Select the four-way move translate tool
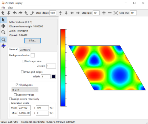This screenshot has width=148, height=124. (x=3, y=26)
